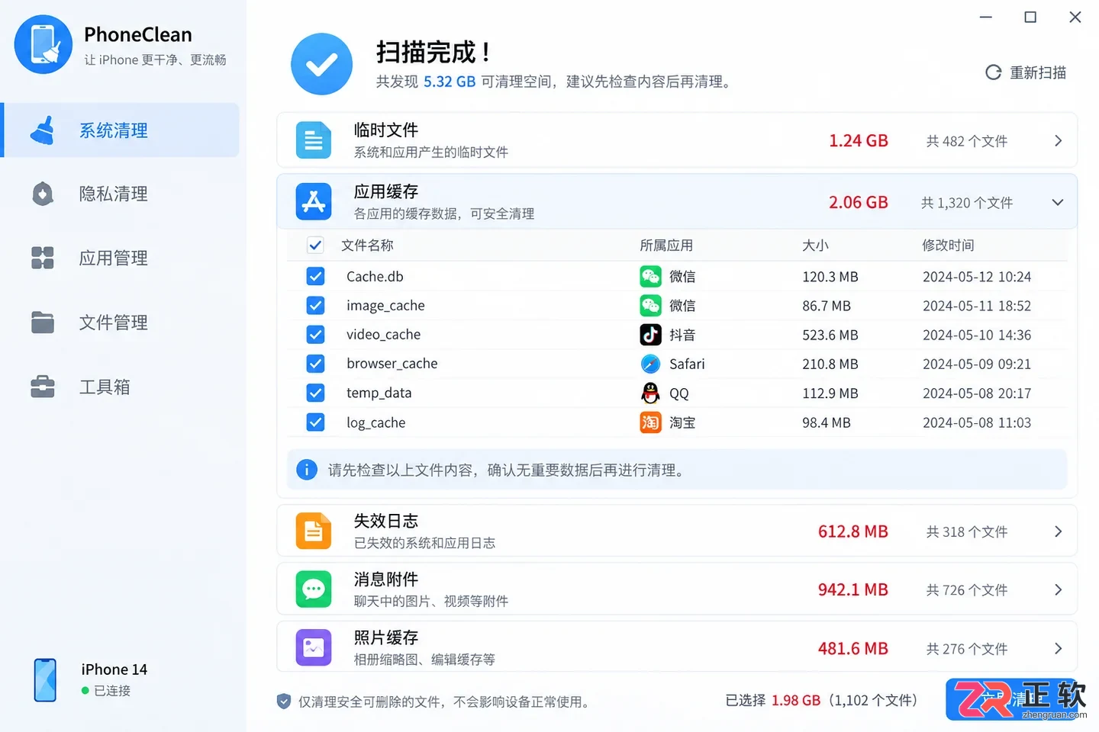Open the 系统清理 sidebar tab
Viewport: 1099px width, 732px height.
coord(120,130)
